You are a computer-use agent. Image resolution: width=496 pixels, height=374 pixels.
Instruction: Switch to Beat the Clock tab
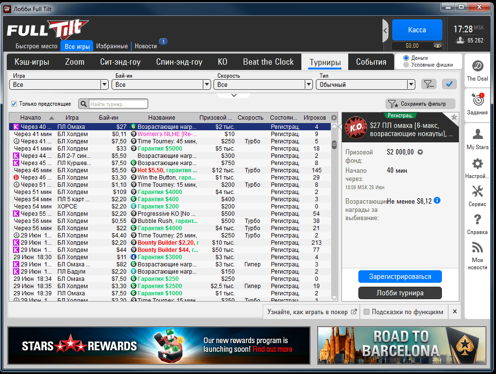(268, 62)
